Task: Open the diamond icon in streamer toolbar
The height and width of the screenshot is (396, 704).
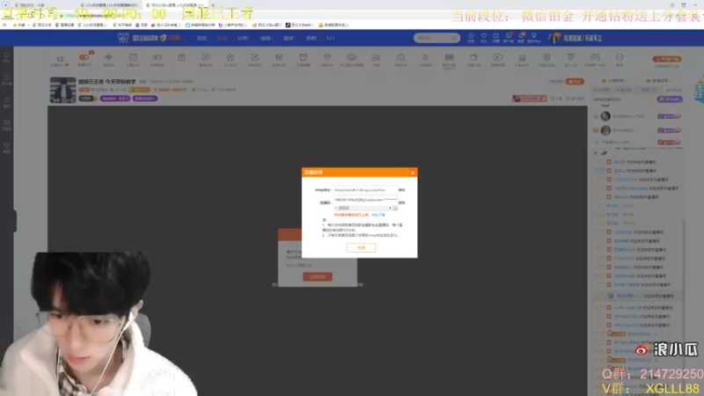Action: 327,57
